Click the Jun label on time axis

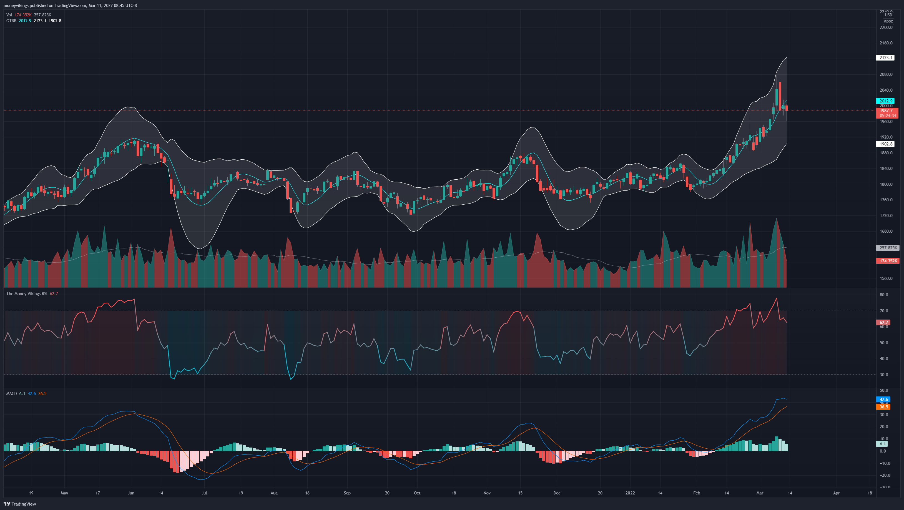(x=131, y=493)
